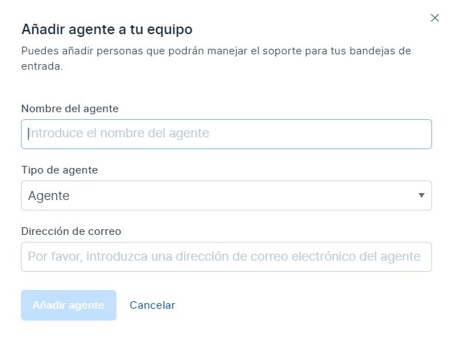
Task: Open the Tipo de agente dropdown
Action: point(226,196)
